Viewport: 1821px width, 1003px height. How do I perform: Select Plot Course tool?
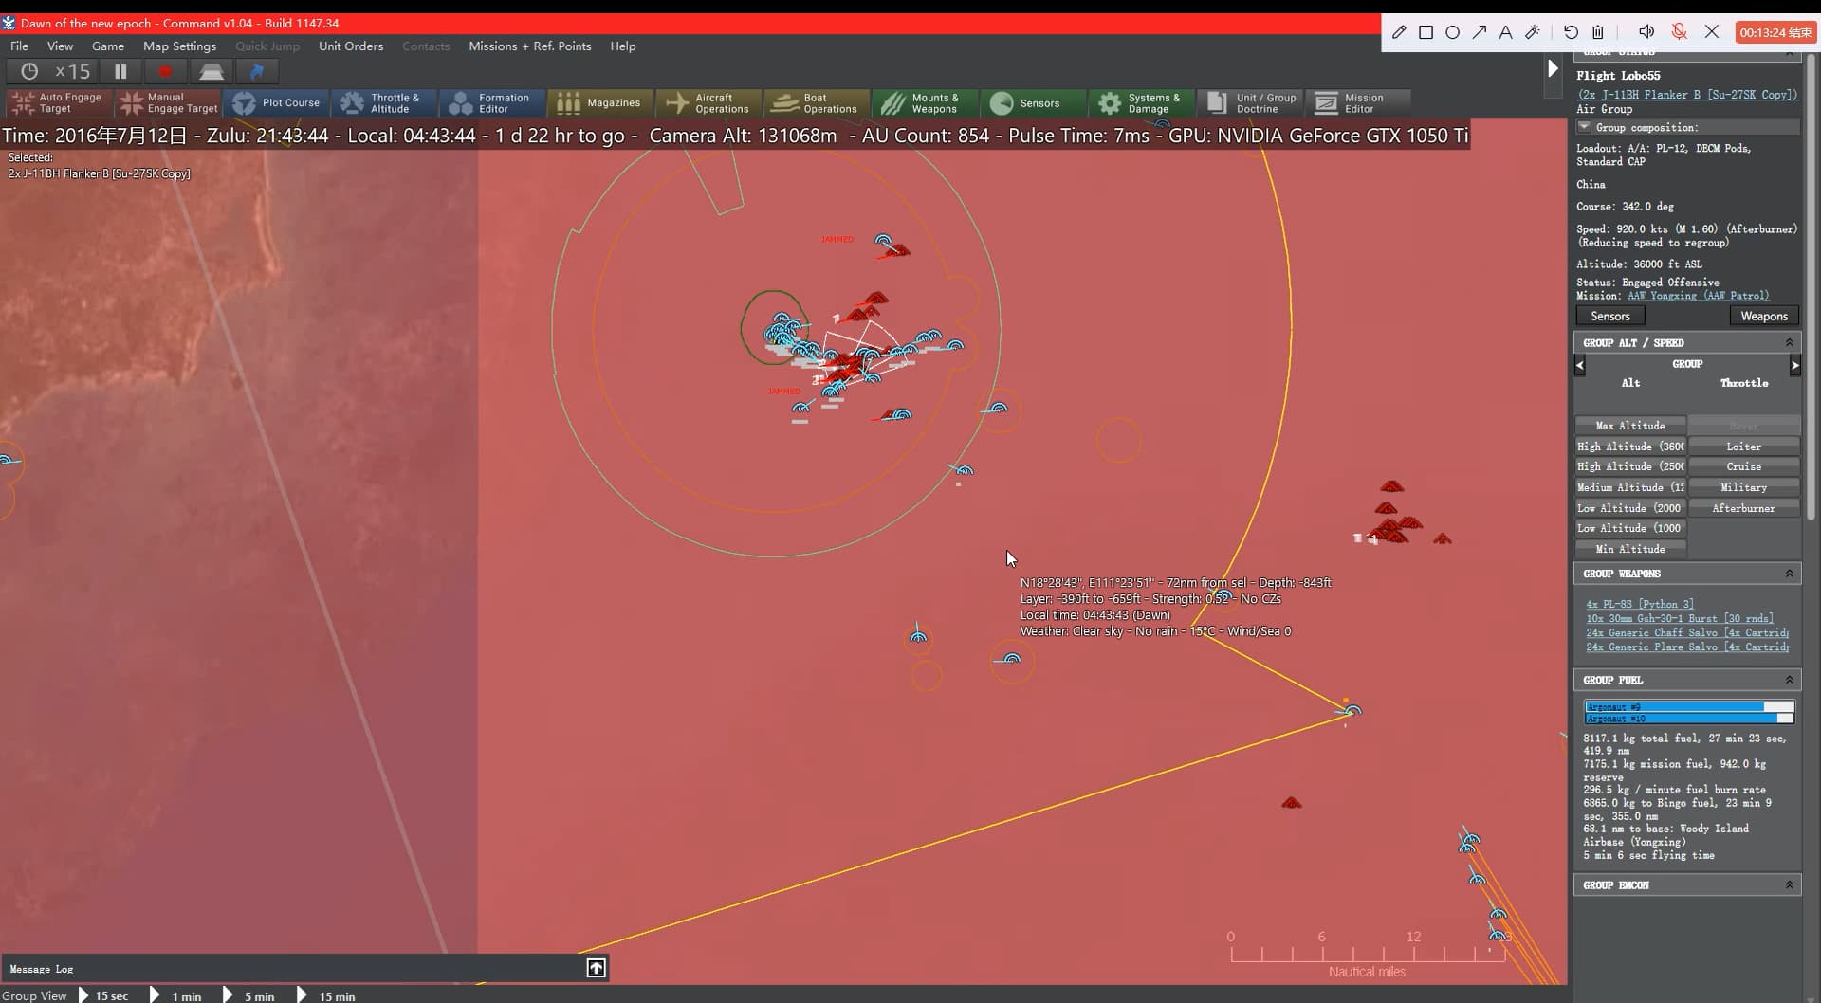pyautogui.click(x=276, y=102)
